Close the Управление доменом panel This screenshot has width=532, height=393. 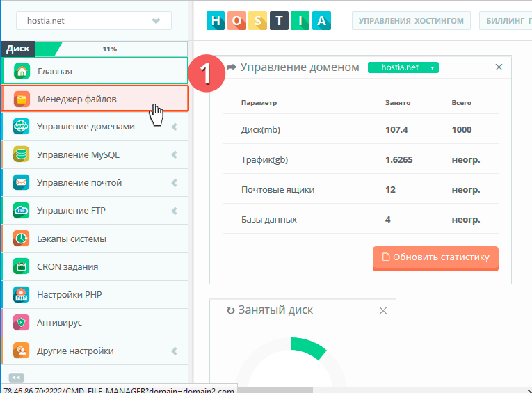499,67
